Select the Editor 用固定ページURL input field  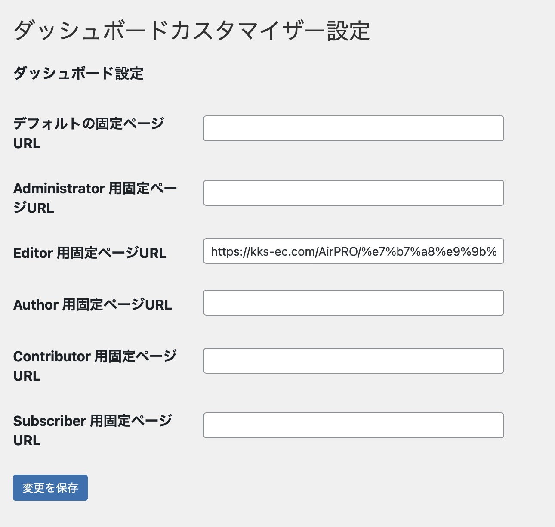pyautogui.click(x=353, y=251)
